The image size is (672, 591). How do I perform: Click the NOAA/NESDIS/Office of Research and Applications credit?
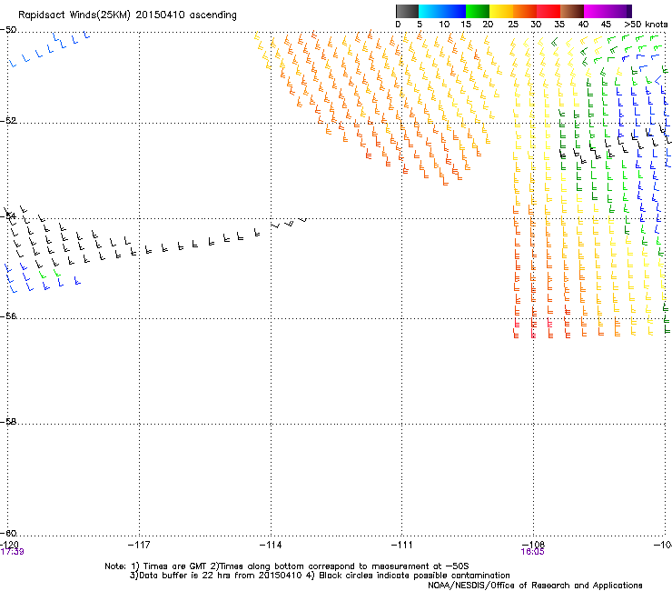[x=535, y=586]
